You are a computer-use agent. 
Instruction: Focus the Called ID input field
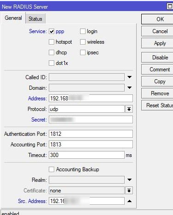(x=86, y=77)
